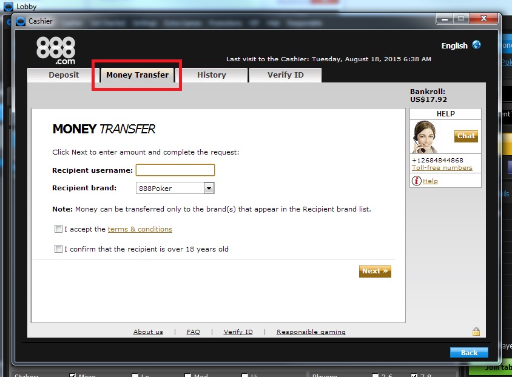Viewport: 512px width, 377px height.
Task: Open the terms & conditions link
Action: tap(140, 229)
